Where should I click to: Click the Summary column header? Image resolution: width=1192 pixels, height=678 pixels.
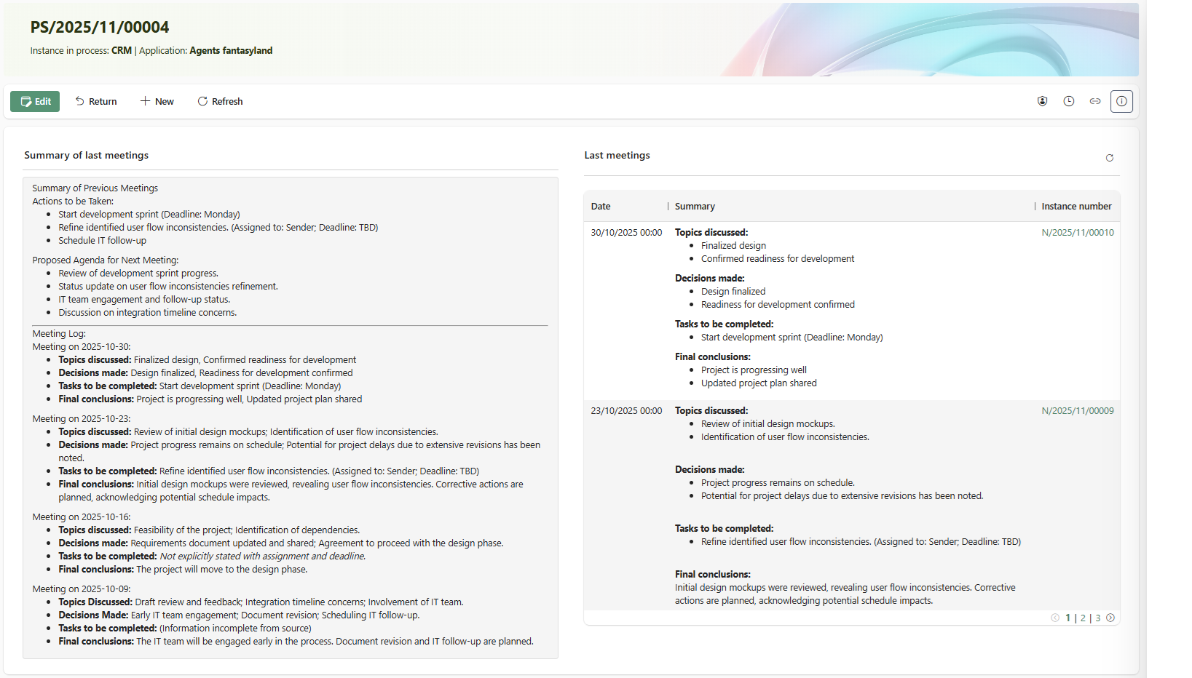tap(695, 207)
